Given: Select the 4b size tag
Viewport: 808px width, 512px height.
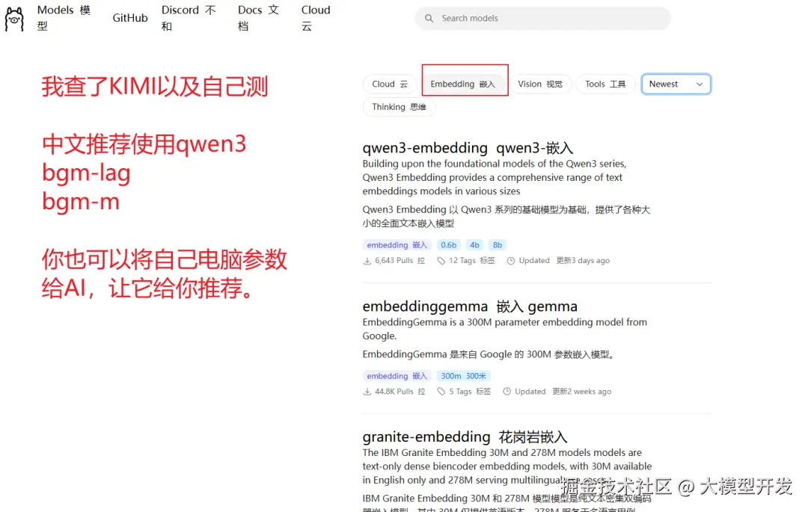Looking at the screenshot, I should [474, 245].
